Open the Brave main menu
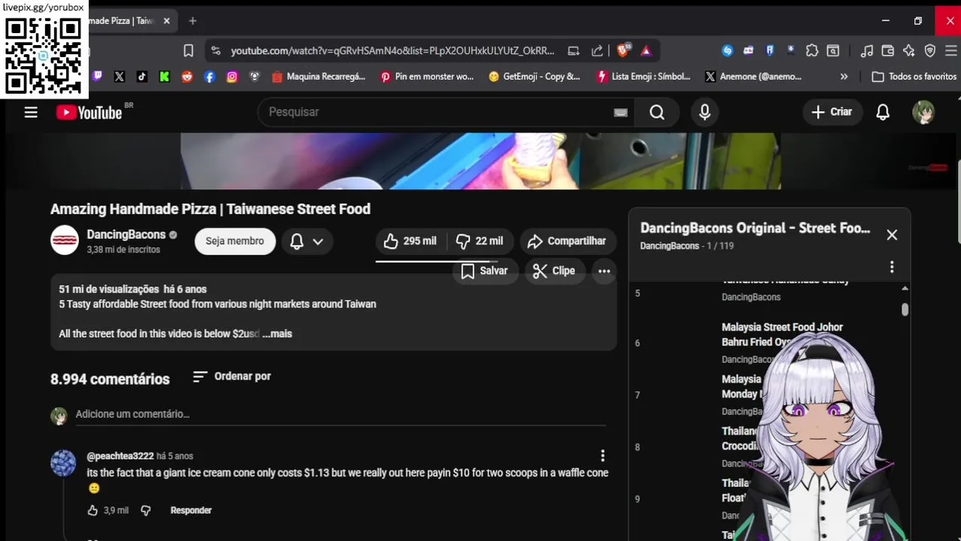Image resolution: width=961 pixels, height=541 pixels. (950, 50)
